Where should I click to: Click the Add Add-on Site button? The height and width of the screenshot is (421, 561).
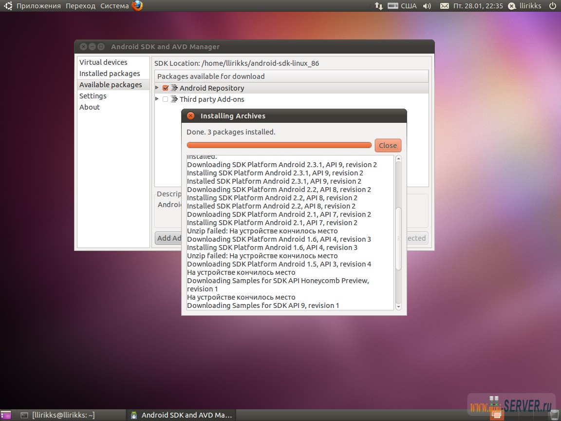[x=168, y=238]
